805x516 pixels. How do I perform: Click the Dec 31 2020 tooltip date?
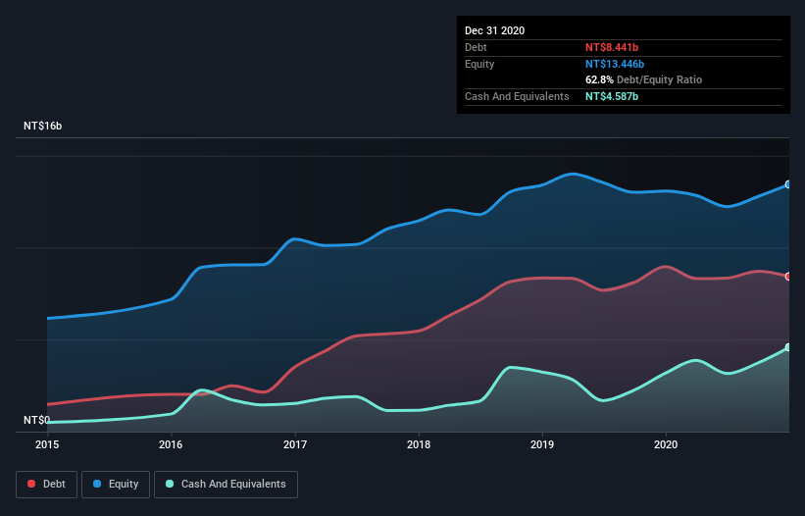click(494, 30)
